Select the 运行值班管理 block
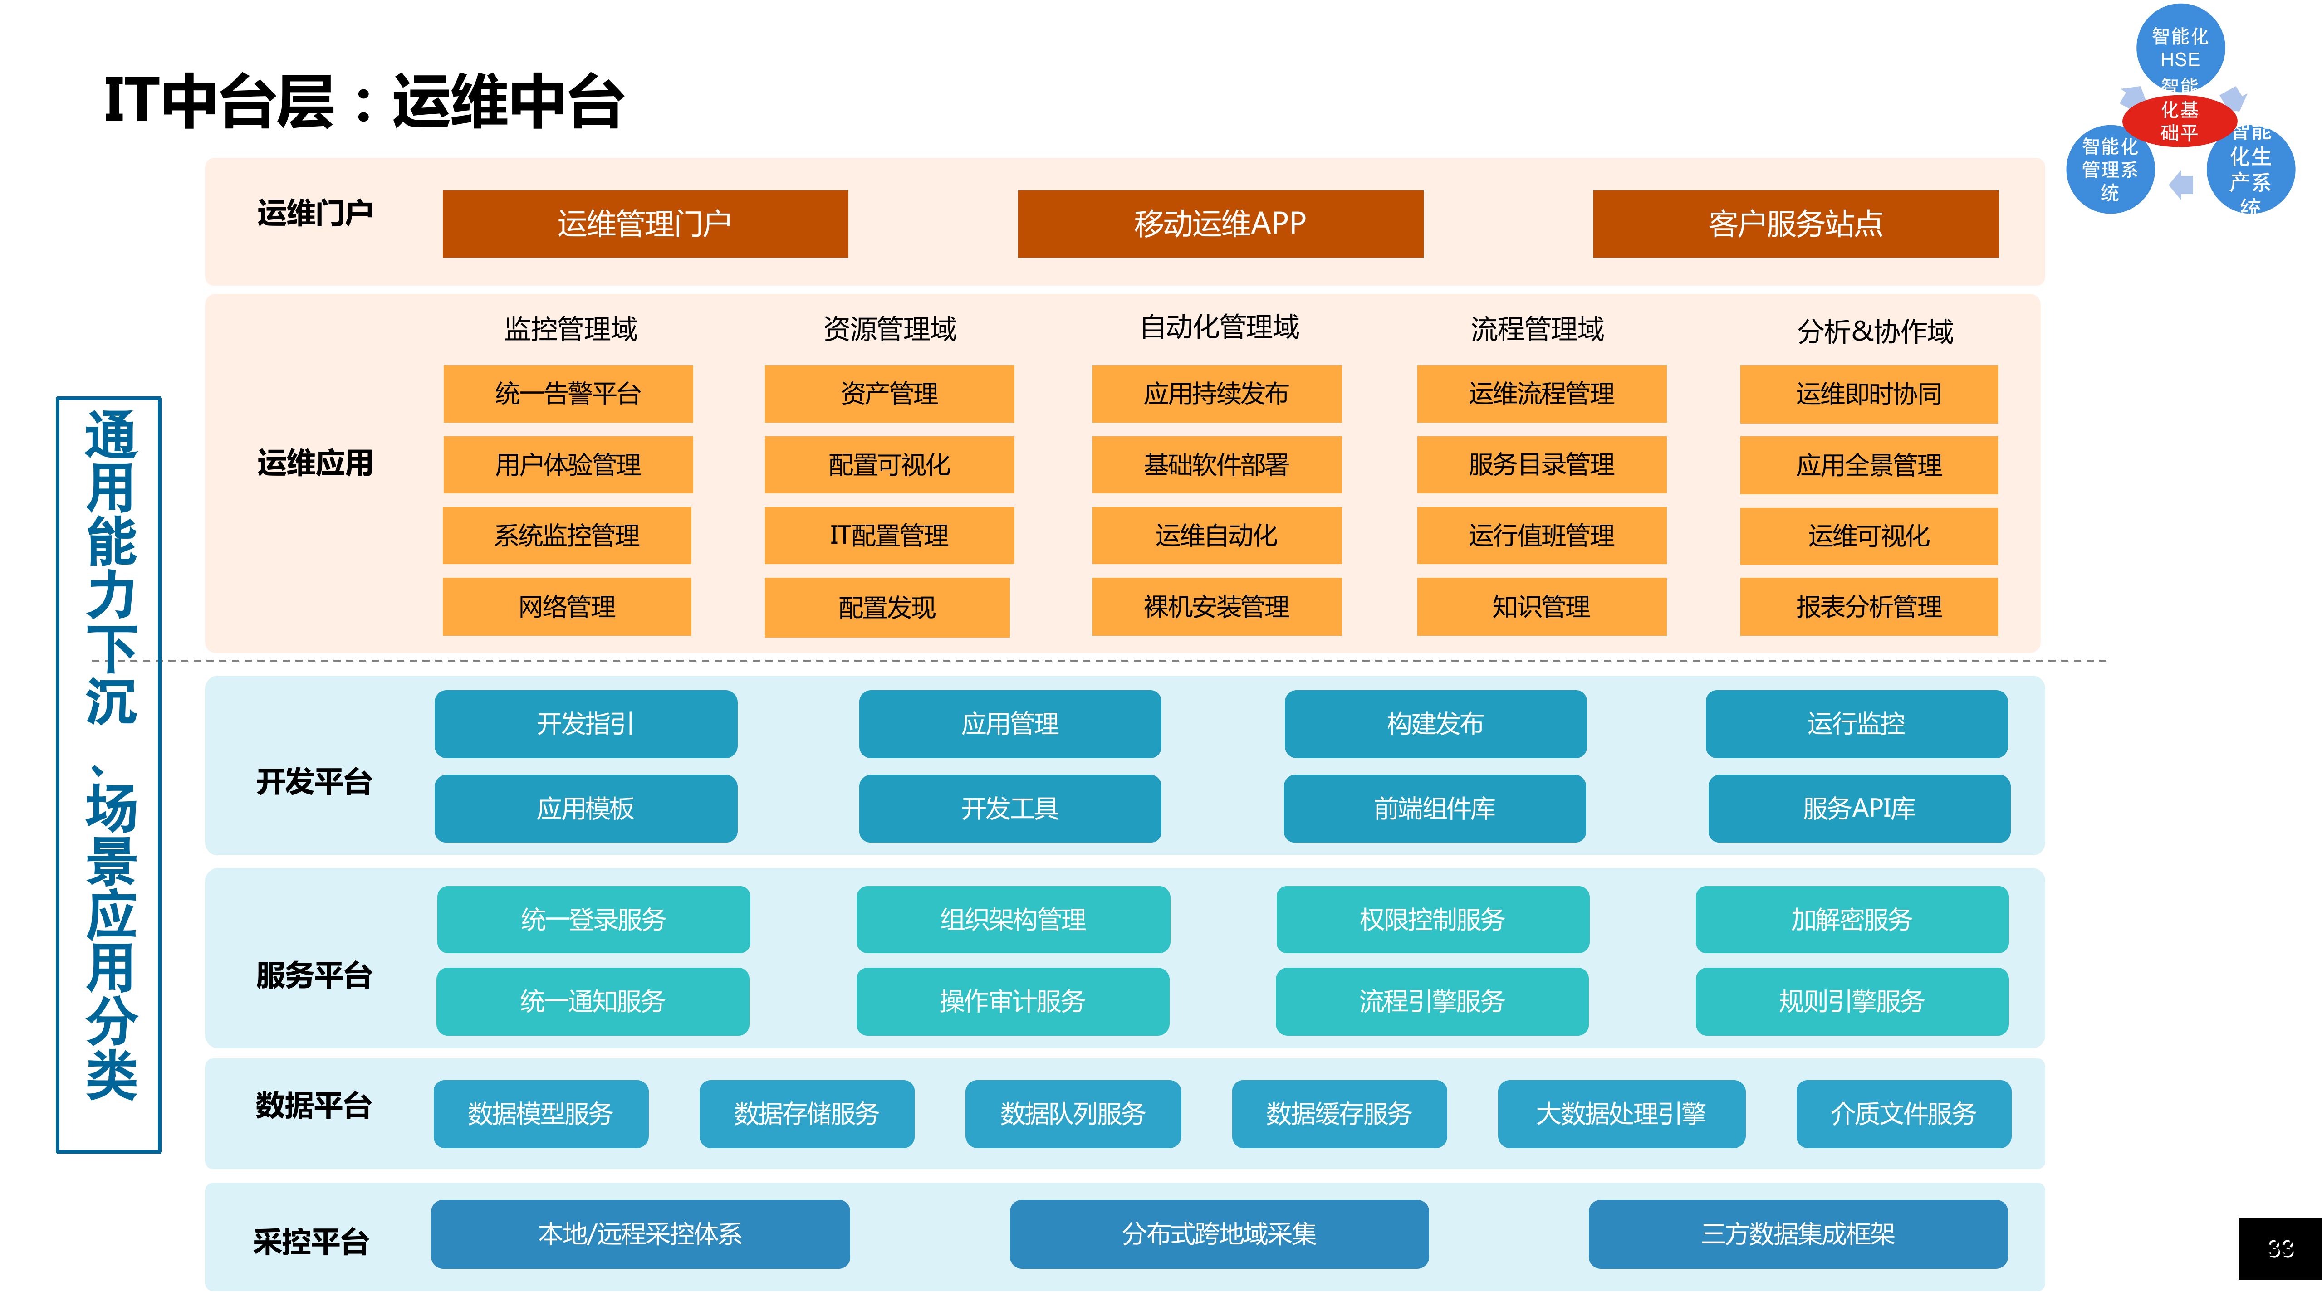The image size is (2322, 1306). (1541, 536)
